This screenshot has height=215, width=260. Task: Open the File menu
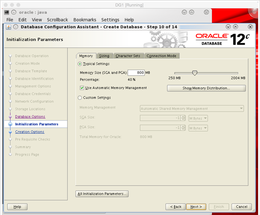coord(9,20)
